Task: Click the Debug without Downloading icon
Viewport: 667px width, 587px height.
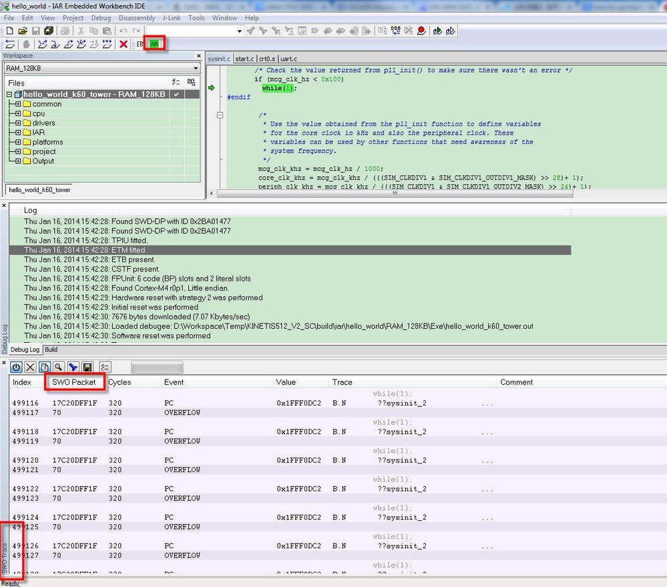Action: pyautogui.click(x=450, y=31)
